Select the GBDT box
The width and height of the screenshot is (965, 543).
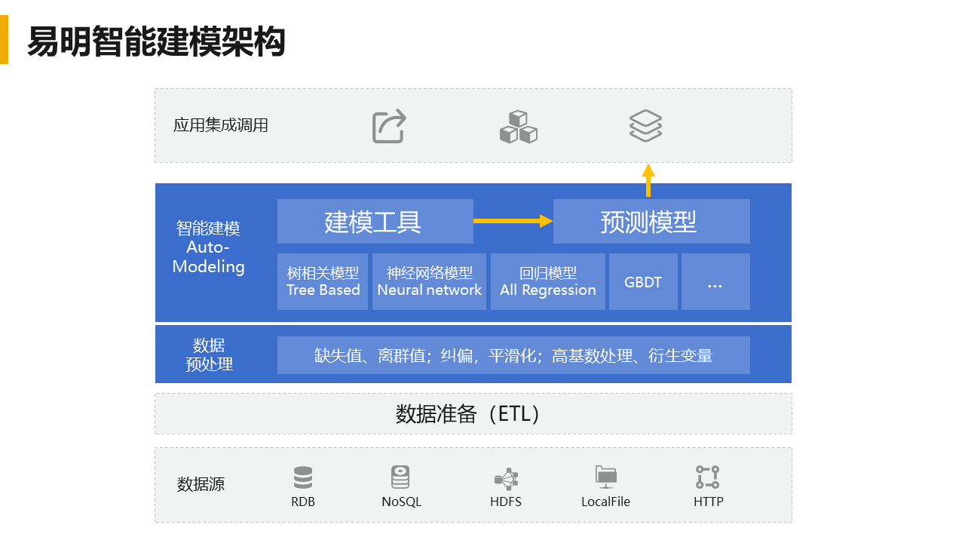pos(643,281)
